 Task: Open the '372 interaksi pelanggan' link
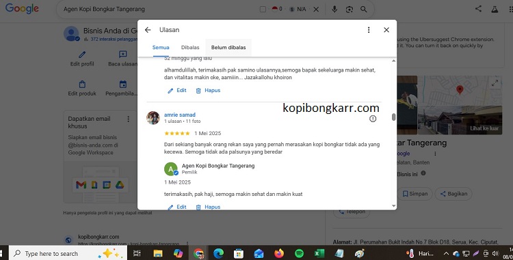pos(114,39)
